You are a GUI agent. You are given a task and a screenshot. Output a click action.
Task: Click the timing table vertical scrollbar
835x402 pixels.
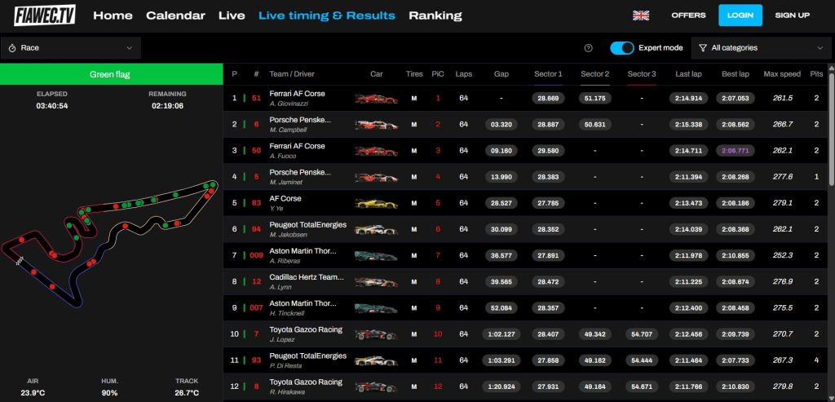point(832,130)
